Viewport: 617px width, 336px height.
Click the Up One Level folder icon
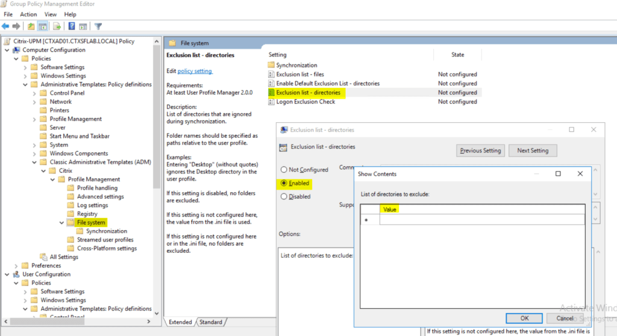point(31,26)
